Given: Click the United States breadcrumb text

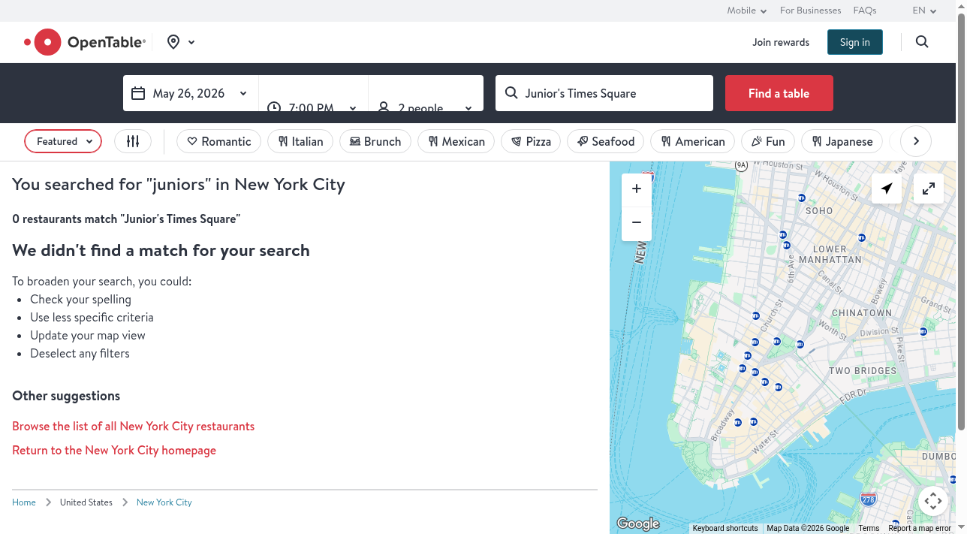Looking at the screenshot, I should point(86,502).
